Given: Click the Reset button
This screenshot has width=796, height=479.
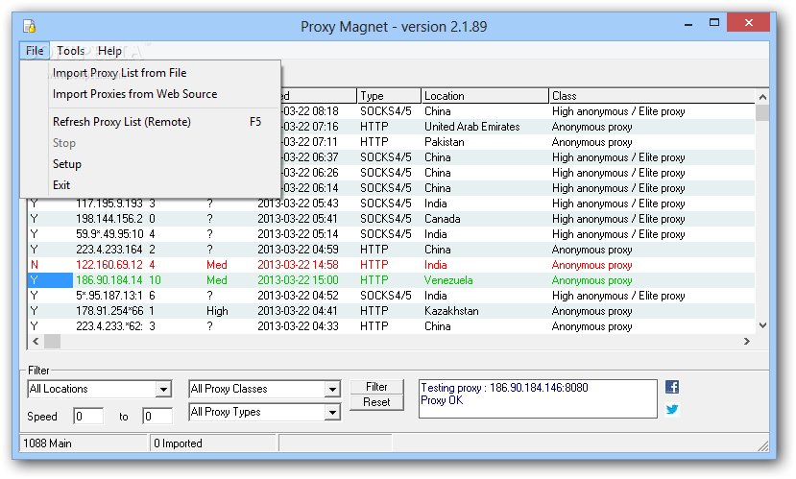Looking at the screenshot, I should (376, 402).
